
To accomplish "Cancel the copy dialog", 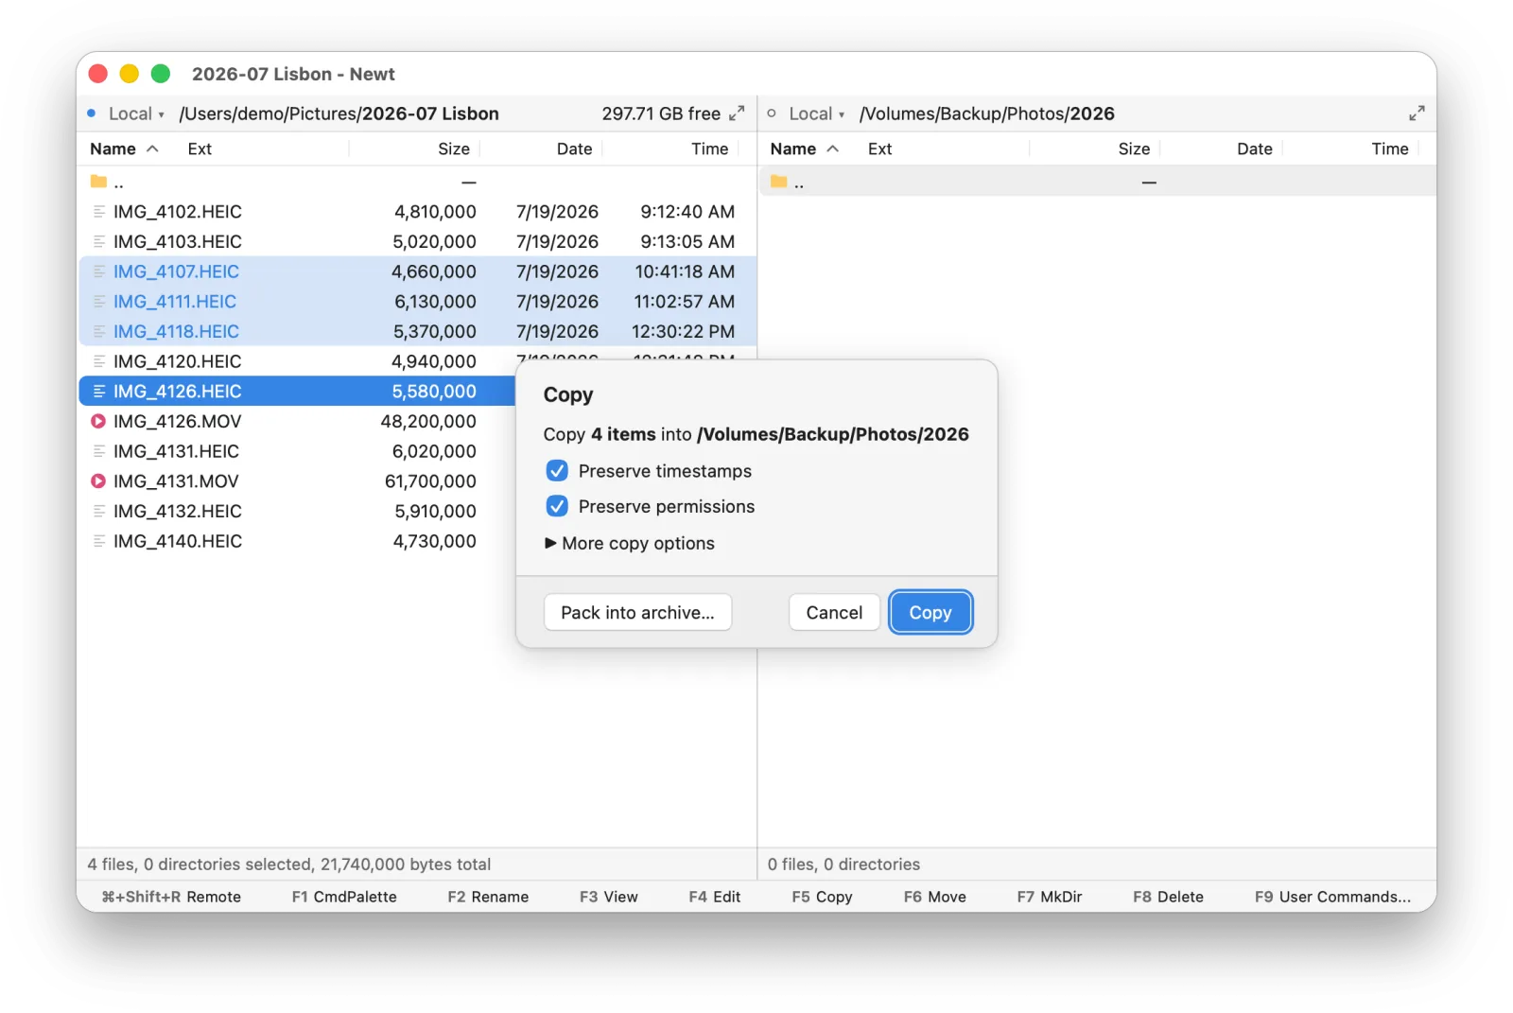I will coord(834,612).
